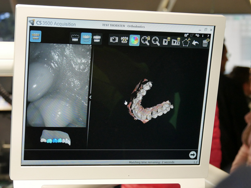
Task: Minimize the CS 3500 Acquisition window
Action: [200, 30]
